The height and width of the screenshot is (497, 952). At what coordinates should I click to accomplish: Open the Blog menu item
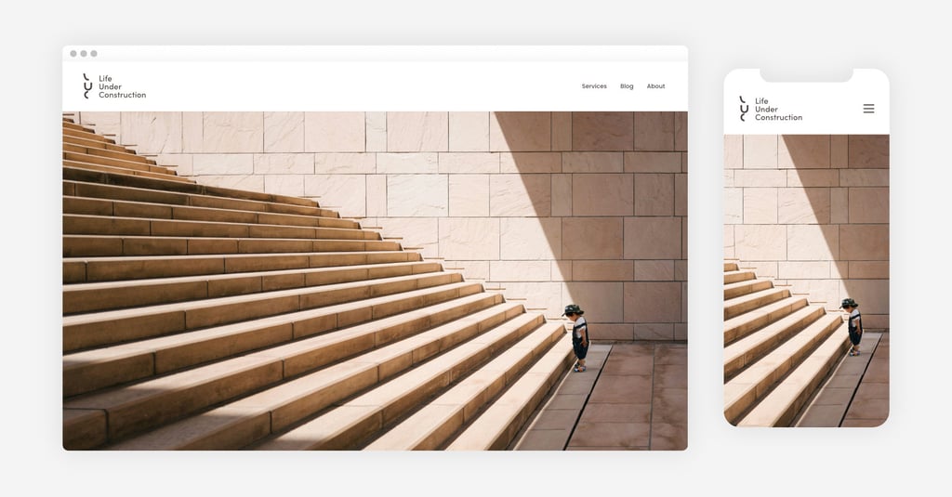[x=627, y=86]
